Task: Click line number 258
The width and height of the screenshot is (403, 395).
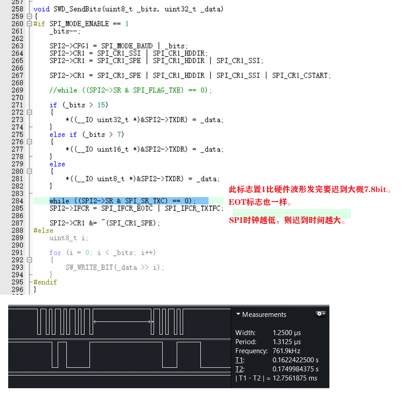Action: 17,9
